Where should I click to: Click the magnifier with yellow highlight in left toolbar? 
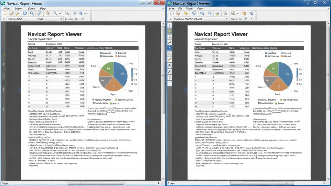[x=67, y=13]
